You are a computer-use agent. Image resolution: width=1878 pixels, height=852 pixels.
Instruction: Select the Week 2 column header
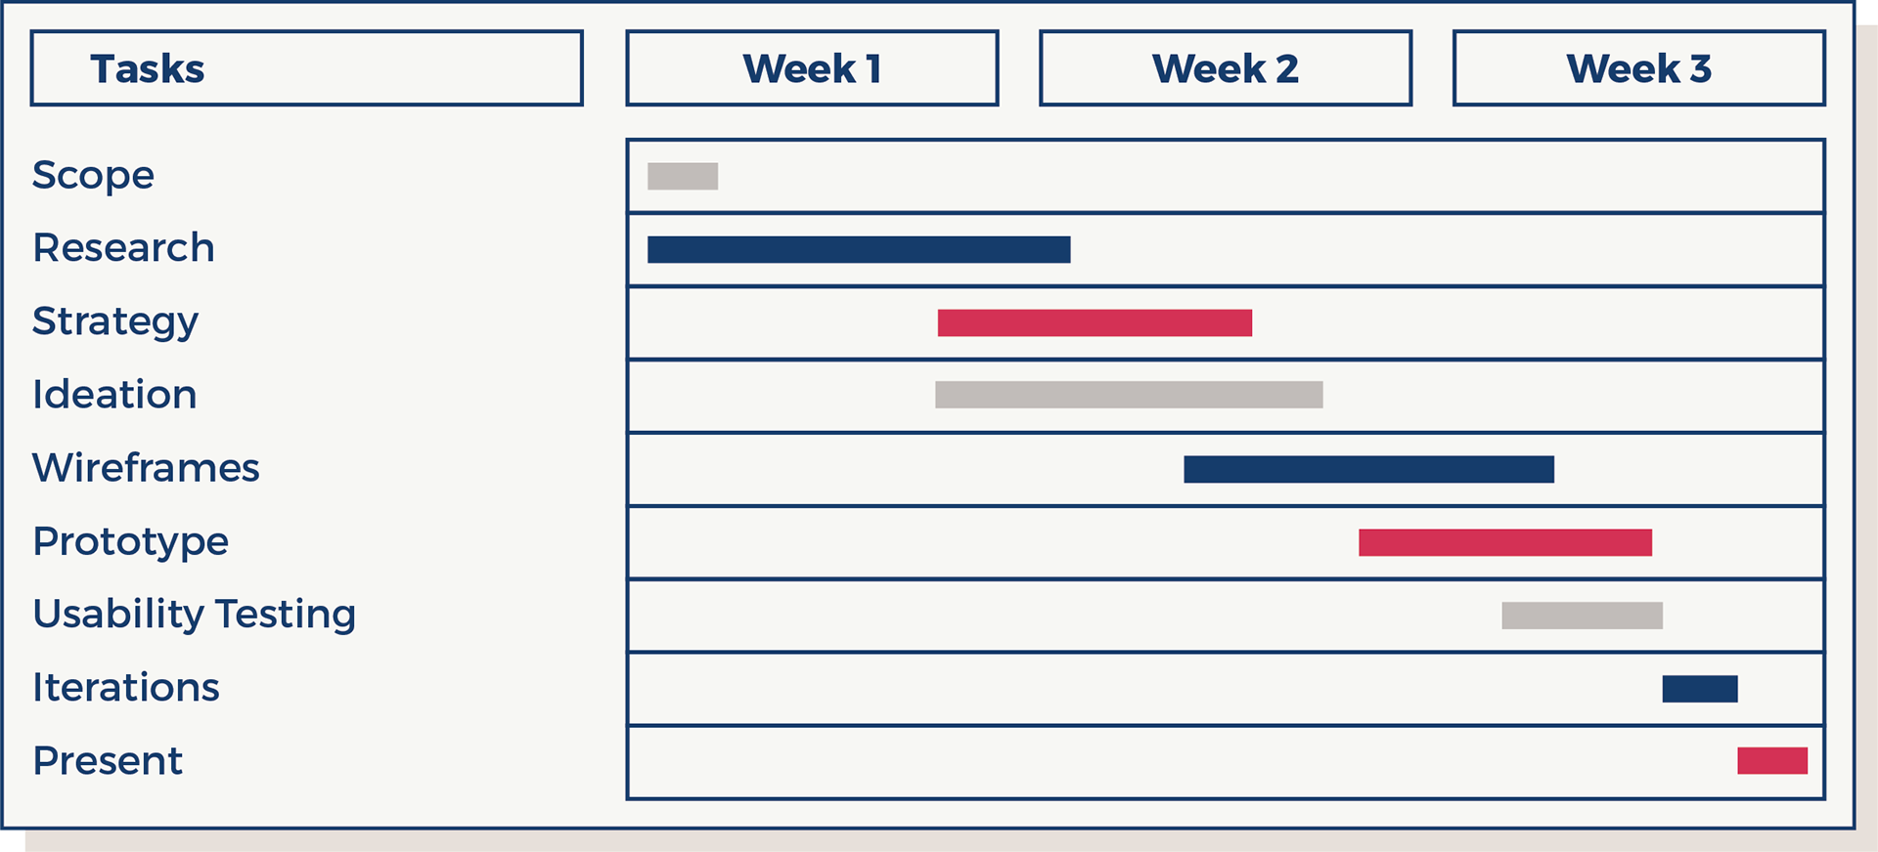point(1226,68)
